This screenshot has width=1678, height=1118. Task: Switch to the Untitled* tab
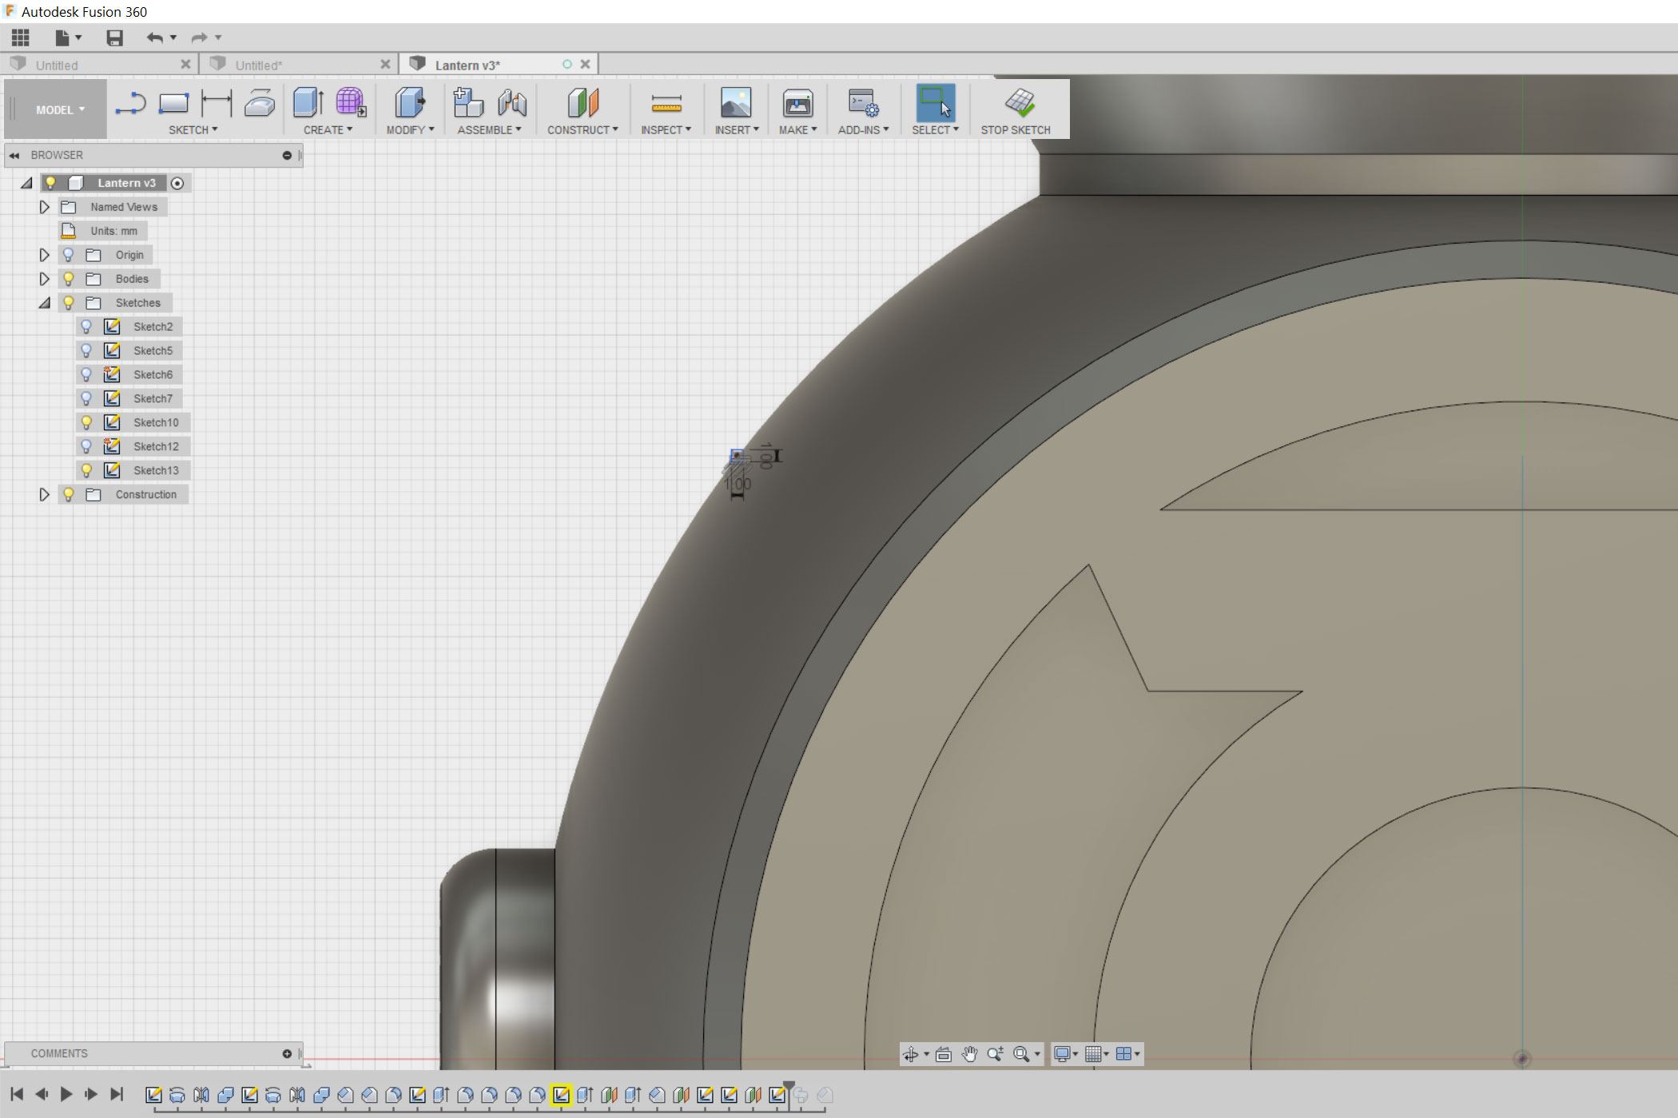[259, 65]
